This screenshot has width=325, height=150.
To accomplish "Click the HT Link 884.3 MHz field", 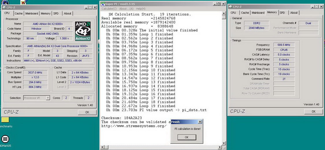I will [35, 87].
